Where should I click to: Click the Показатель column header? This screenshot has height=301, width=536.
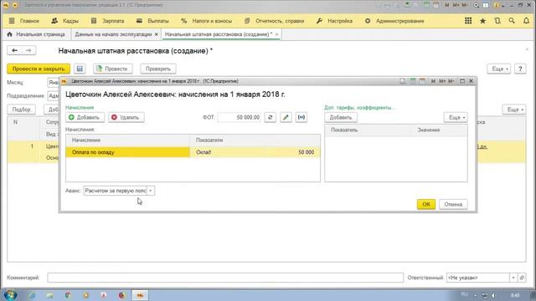(x=368, y=130)
